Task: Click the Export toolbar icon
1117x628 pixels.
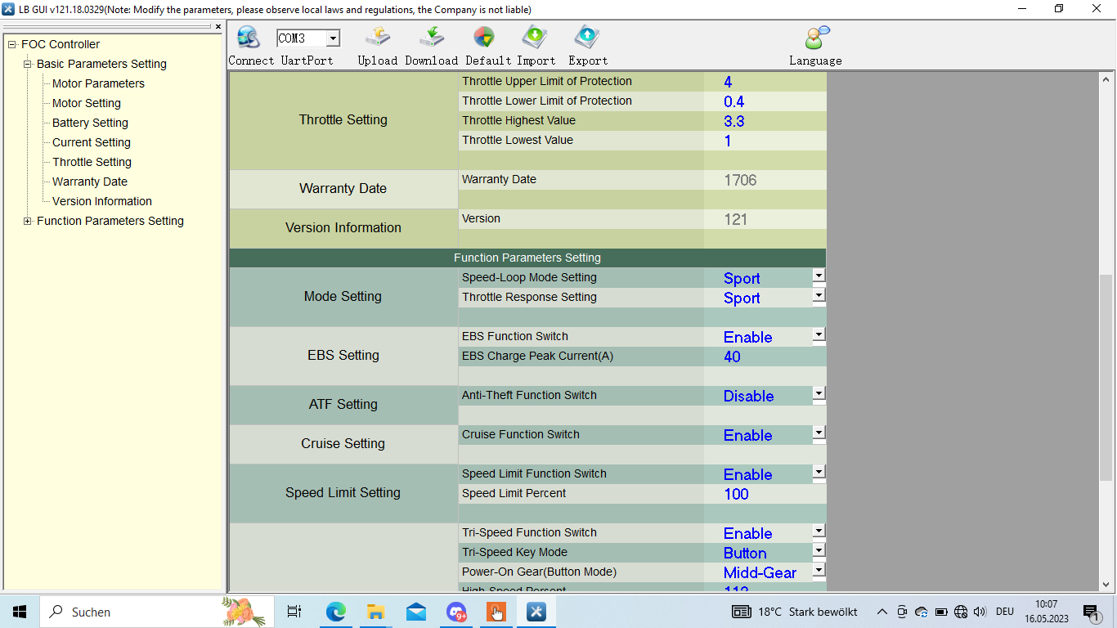Action: [587, 38]
